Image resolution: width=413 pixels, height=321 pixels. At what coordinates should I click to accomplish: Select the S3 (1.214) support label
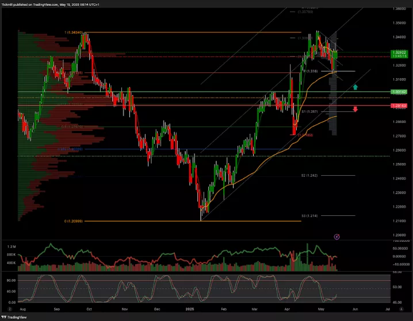click(x=309, y=215)
